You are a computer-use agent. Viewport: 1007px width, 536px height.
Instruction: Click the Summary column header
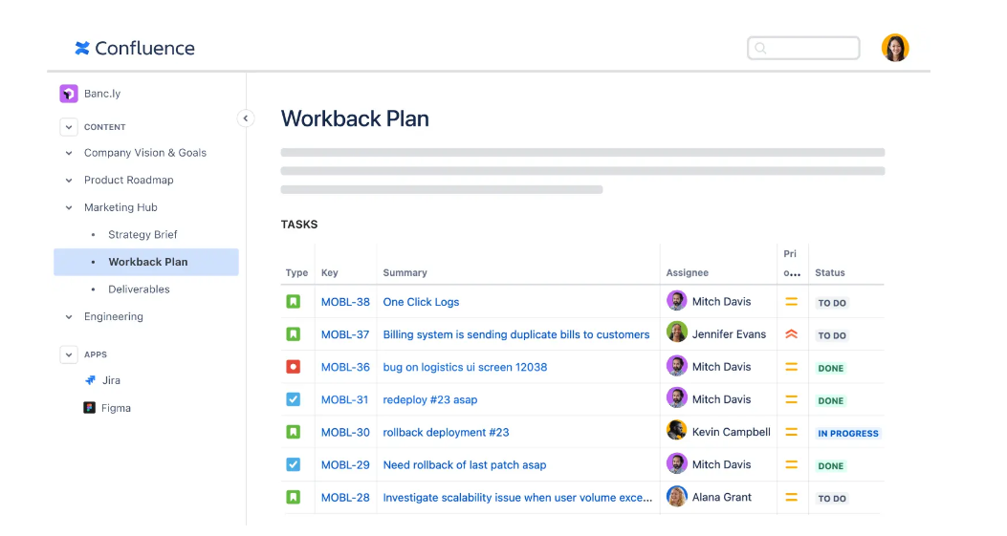pyautogui.click(x=405, y=273)
